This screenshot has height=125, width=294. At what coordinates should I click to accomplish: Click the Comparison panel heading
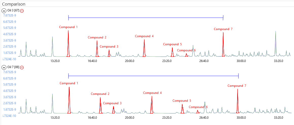[x=13, y=4]
